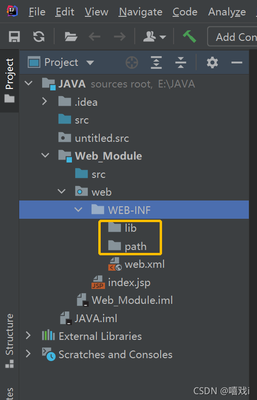The width and height of the screenshot is (257, 400).
Task: Collapse the Web_Module chevron
Action: [45, 155]
